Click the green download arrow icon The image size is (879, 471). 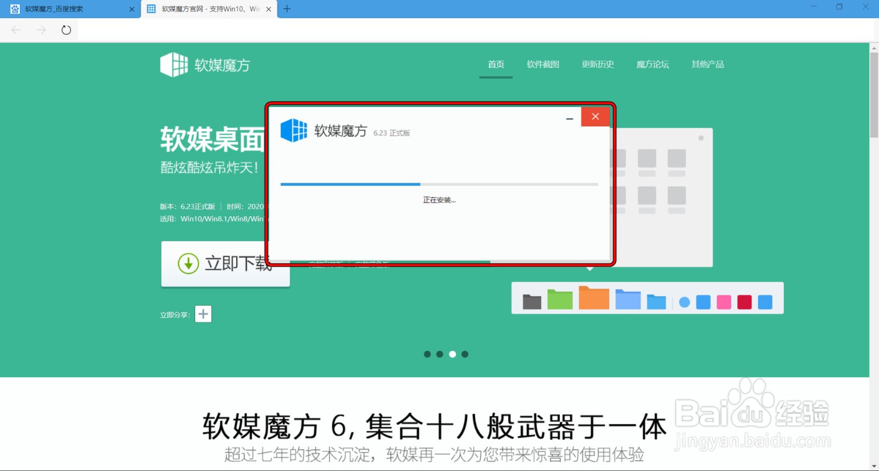click(188, 263)
